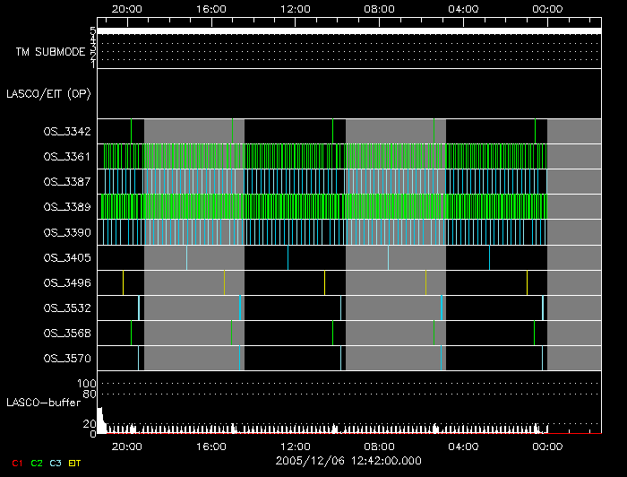This screenshot has height=477, width=627.
Task: Click the leftmost cyan marker in OS_3405 row
Action: (x=186, y=258)
